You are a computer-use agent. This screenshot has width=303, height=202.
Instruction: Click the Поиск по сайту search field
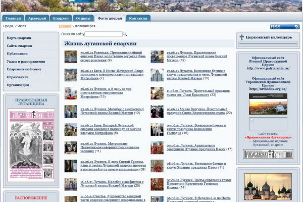pyautogui.click(x=104, y=34)
